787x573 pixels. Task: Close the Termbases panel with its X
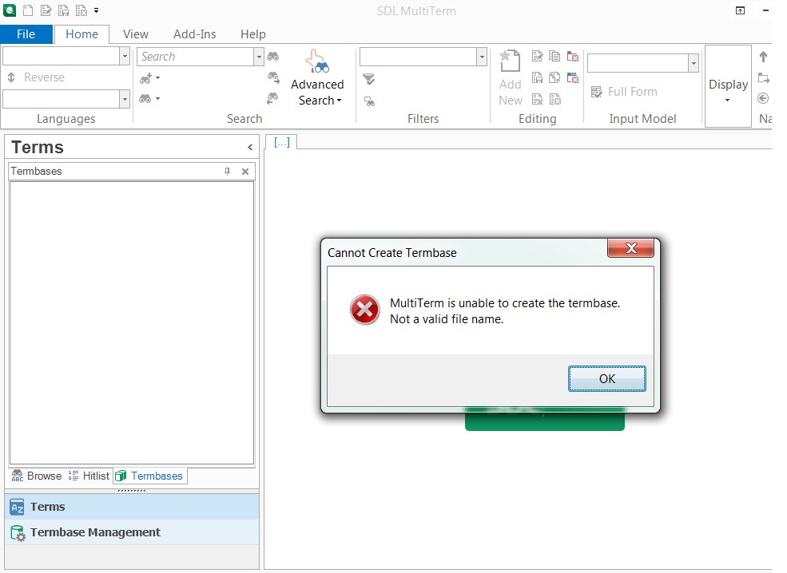(245, 172)
